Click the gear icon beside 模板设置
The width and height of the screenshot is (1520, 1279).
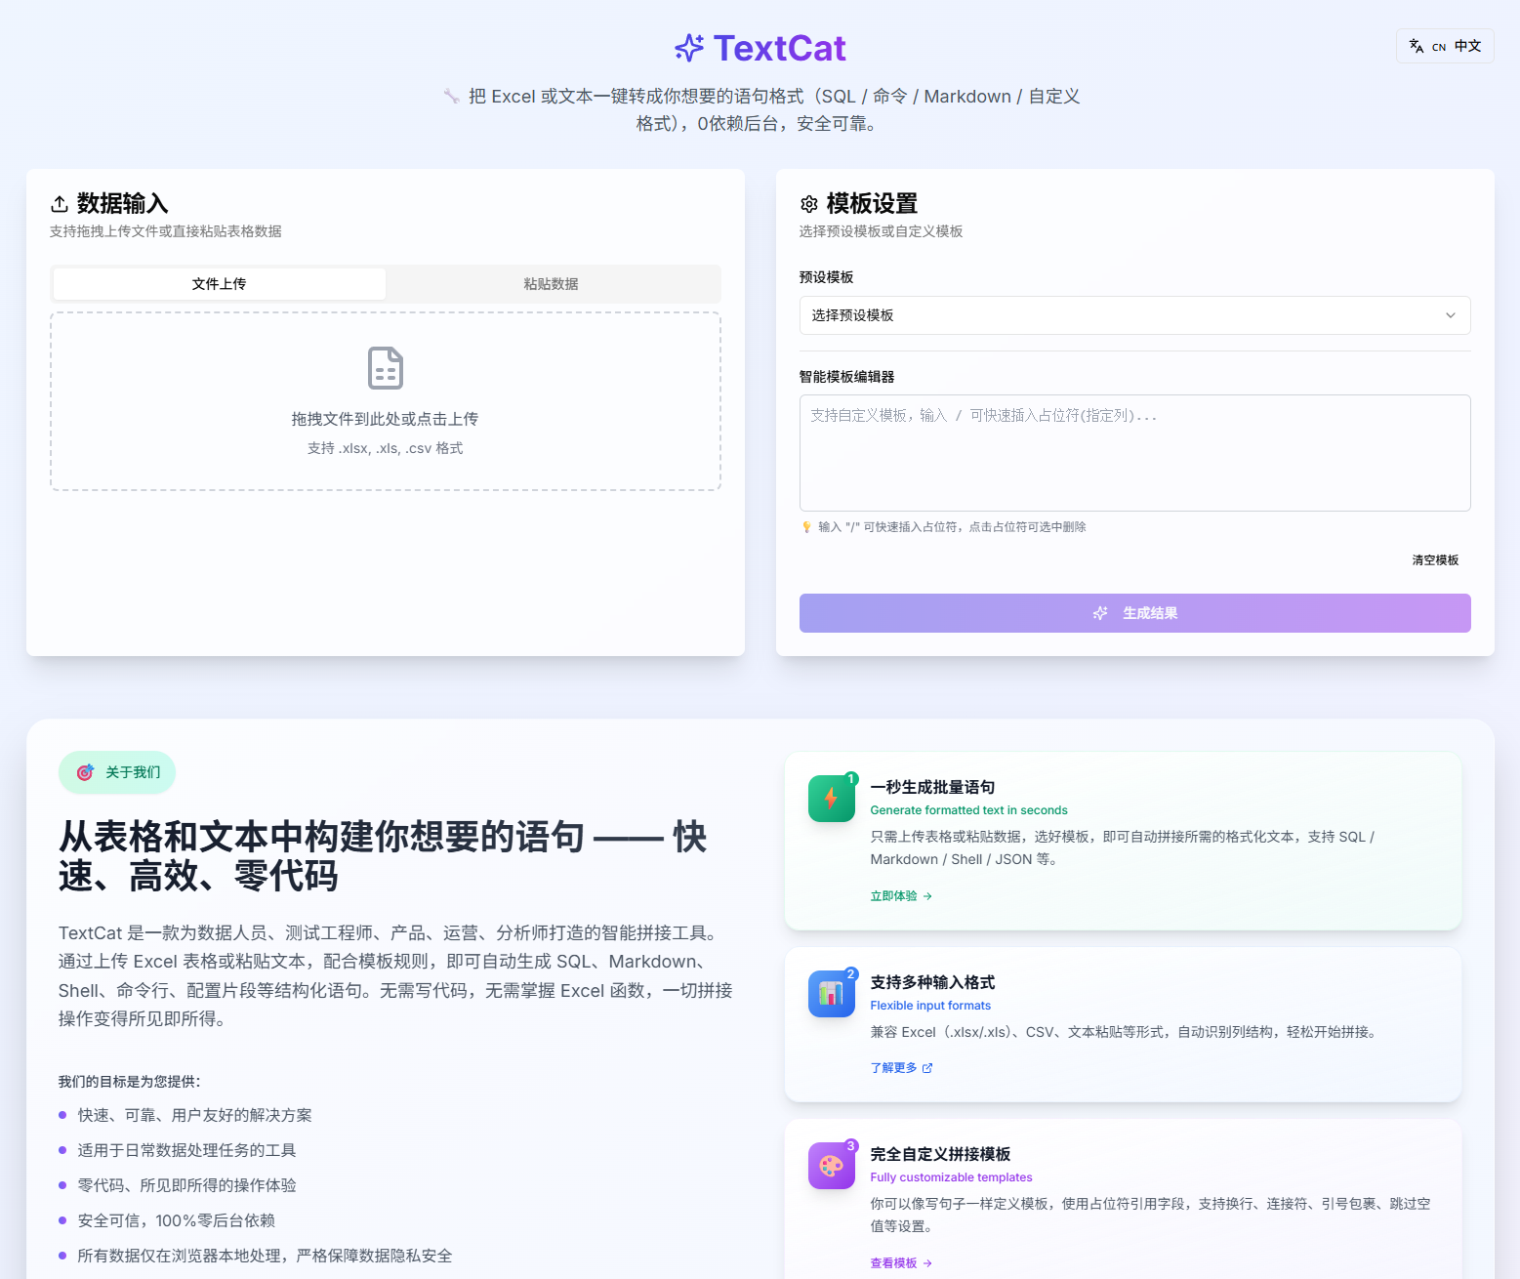(809, 204)
